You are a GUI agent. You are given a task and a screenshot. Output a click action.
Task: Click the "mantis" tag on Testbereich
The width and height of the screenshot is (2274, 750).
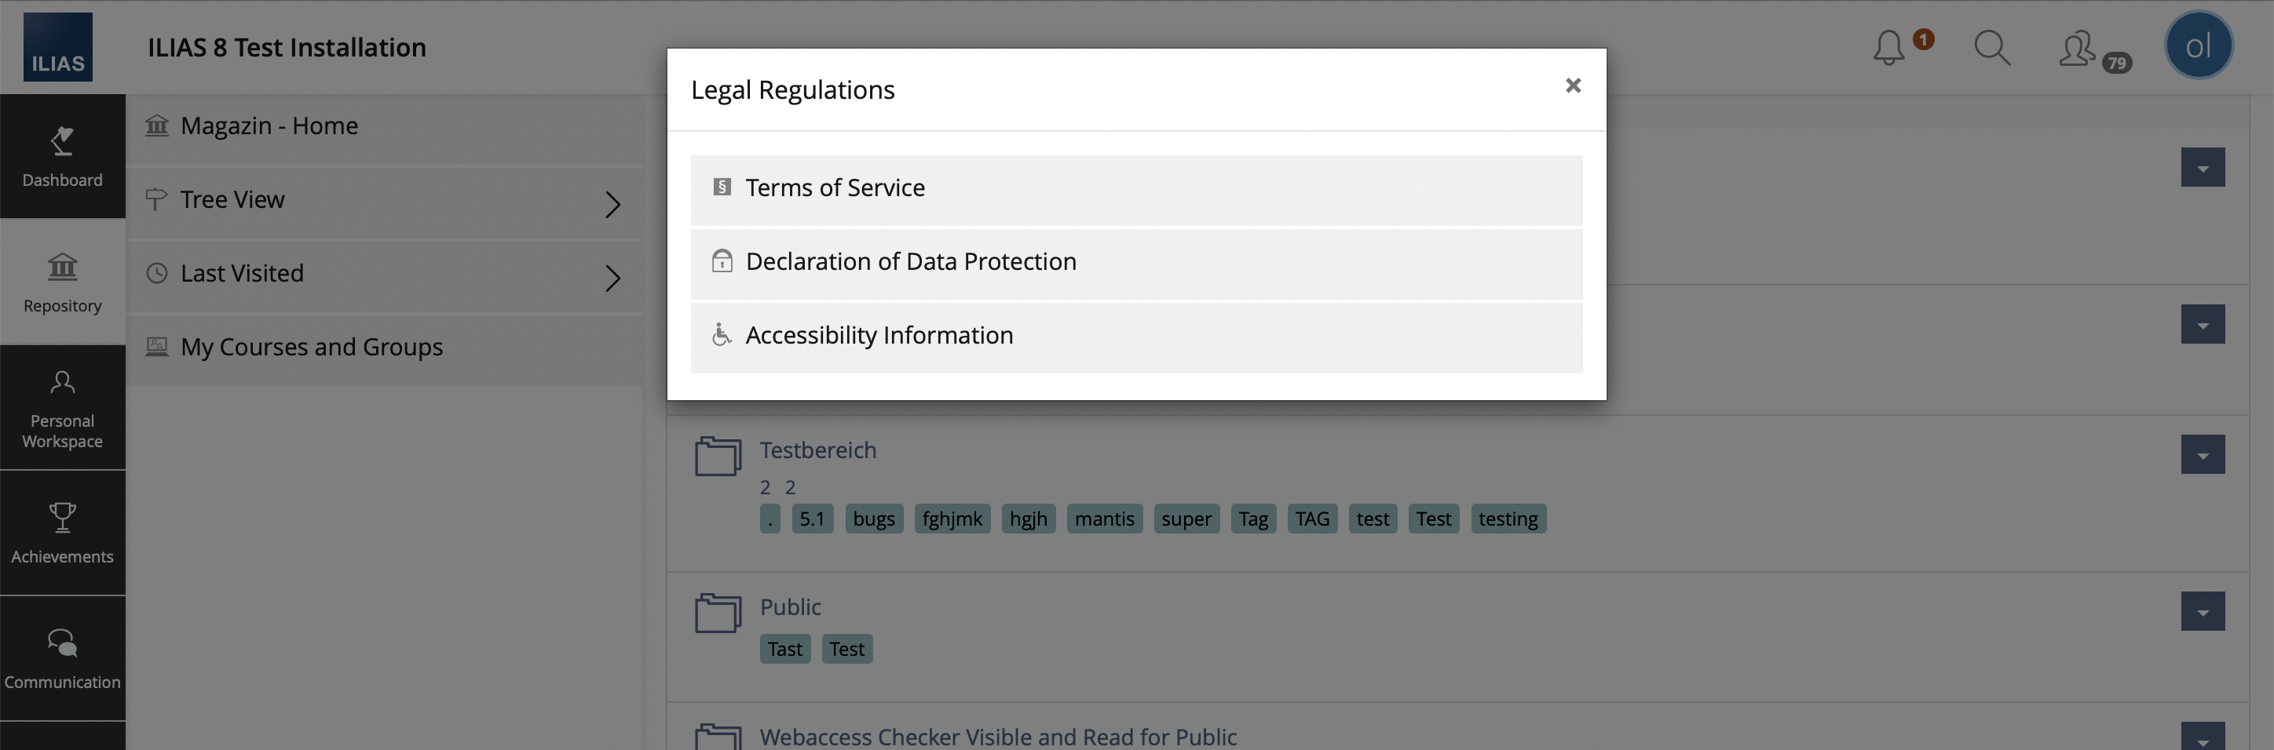(x=1104, y=519)
